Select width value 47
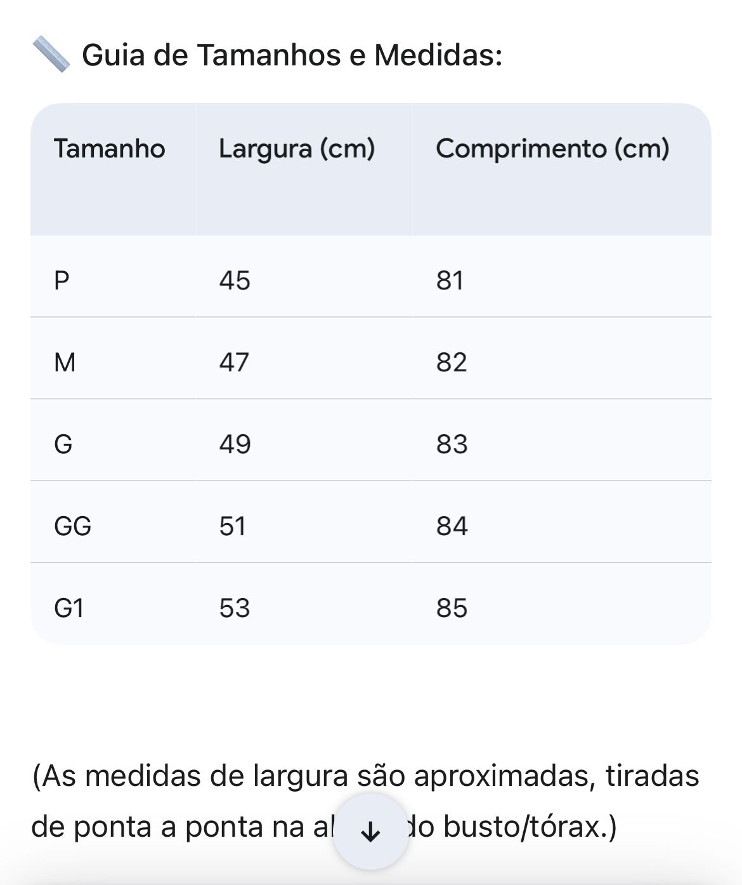This screenshot has height=885, width=742. pos(234,362)
